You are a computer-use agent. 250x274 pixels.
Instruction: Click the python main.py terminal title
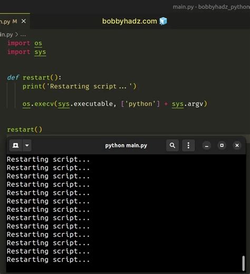126,145
